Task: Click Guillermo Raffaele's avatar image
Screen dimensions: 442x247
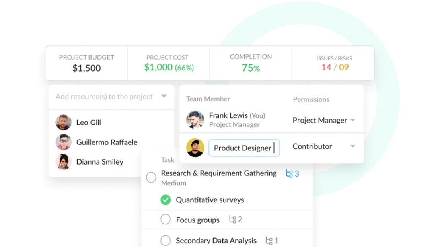Action: [x=62, y=142]
